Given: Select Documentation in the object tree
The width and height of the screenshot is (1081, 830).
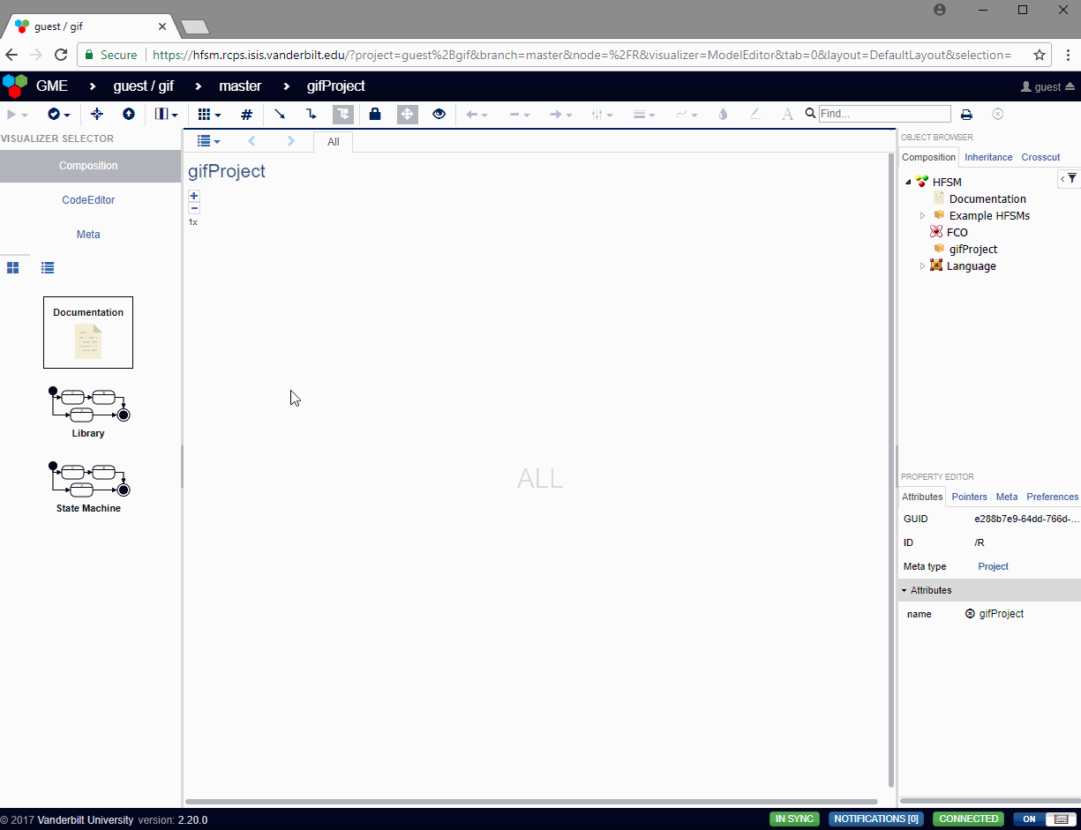Looking at the screenshot, I should coord(987,198).
